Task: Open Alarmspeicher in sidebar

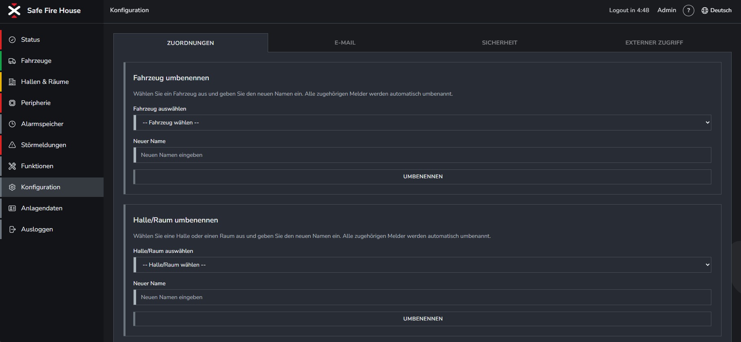Action: (x=52, y=124)
